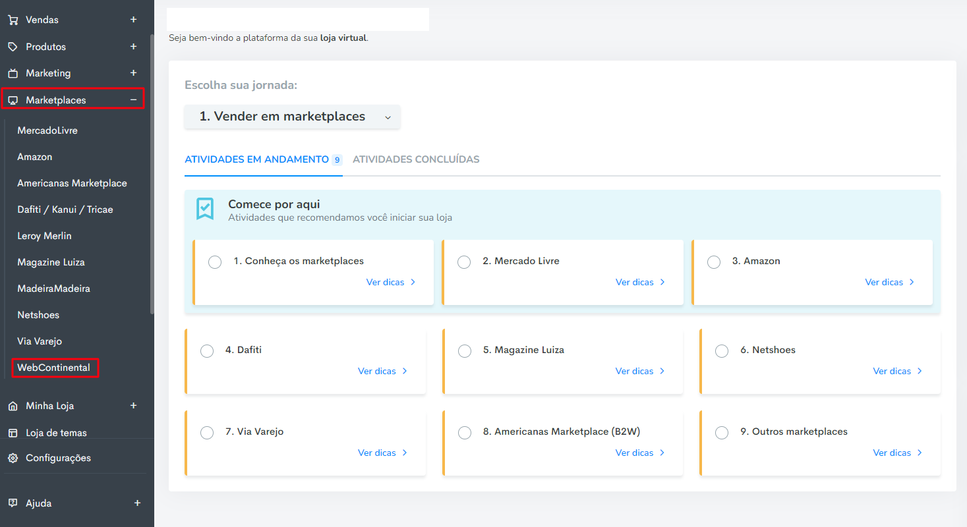The height and width of the screenshot is (527, 967).
Task: Check the circle for 2. Mercado Livre
Action: pyautogui.click(x=464, y=262)
